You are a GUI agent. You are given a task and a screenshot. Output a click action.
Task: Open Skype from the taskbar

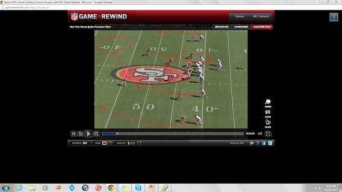[x=138, y=188]
